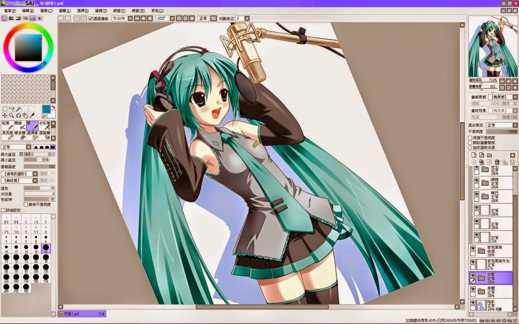Select the 選區擦 selection eraser tool
Image resolution: width=519 pixels, height=324 pixels.
click(44, 135)
